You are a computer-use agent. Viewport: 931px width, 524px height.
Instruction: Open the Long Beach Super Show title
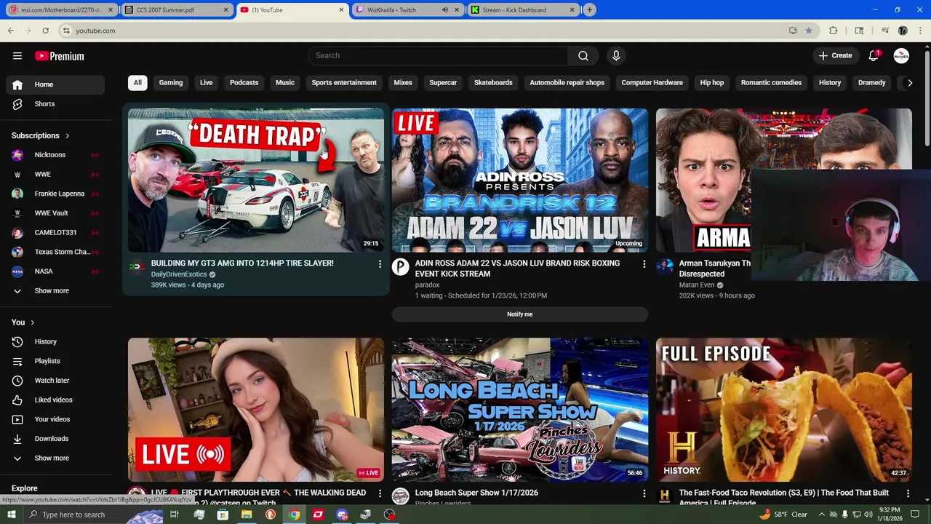(x=476, y=493)
